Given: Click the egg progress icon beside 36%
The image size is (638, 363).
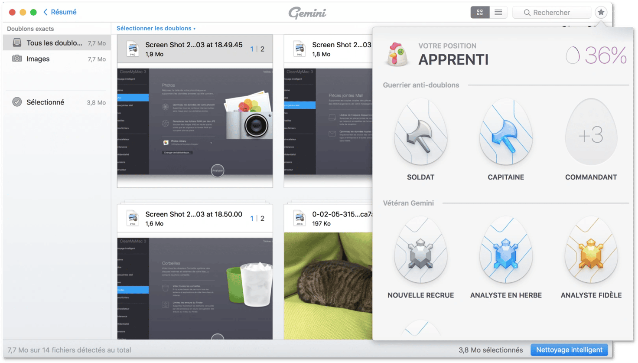Looking at the screenshot, I should [x=573, y=55].
